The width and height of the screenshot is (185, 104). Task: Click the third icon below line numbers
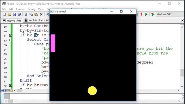pyautogui.click(x=8, y=90)
